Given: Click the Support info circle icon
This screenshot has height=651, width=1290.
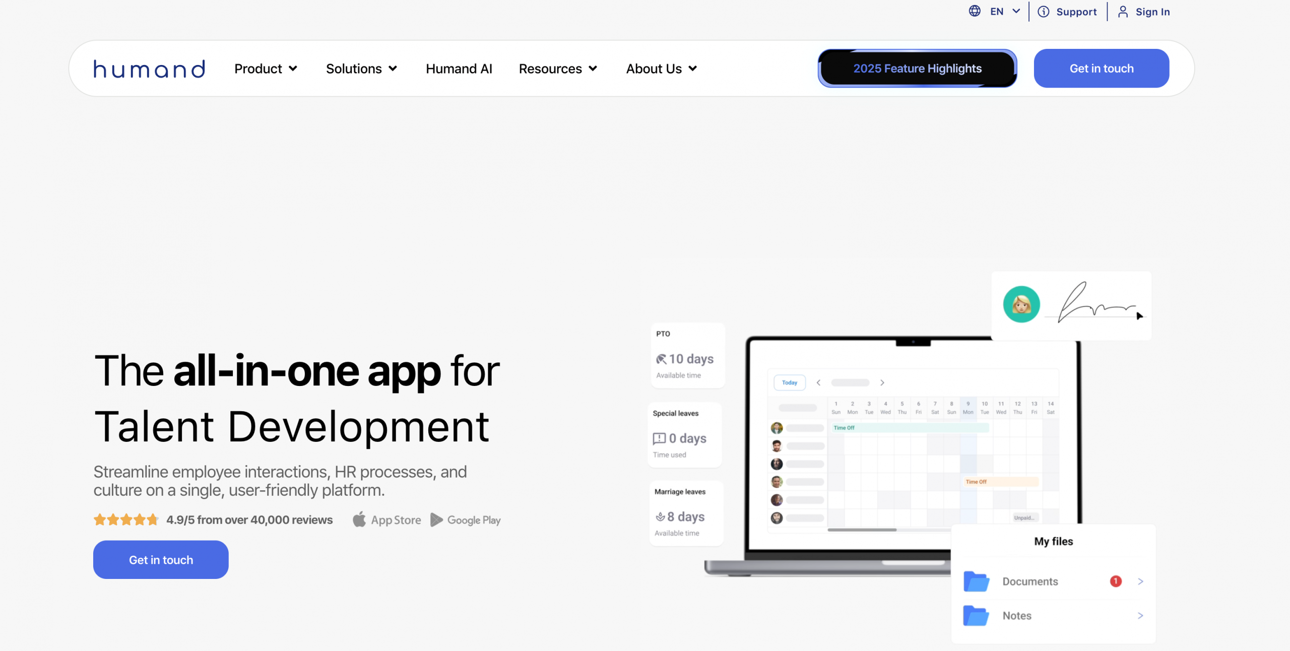Looking at the screenshot, I should pyautogui.click(x=1044, y=12).
